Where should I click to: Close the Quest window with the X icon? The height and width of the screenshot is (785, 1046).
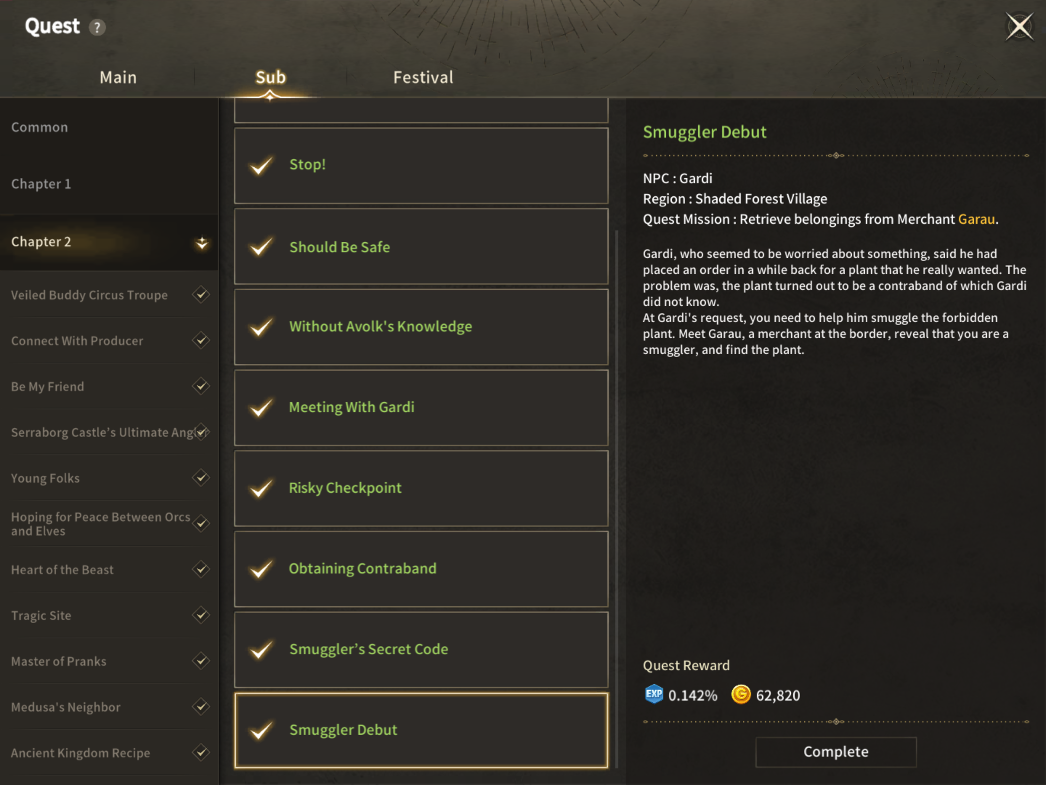point(1019,27)
